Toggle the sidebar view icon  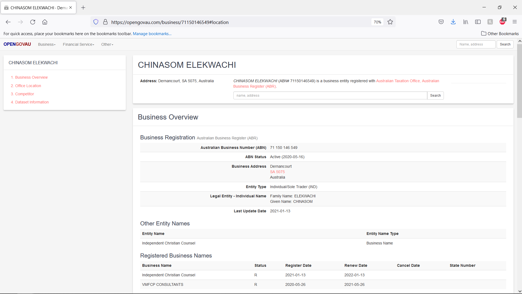tap(478, 22)
